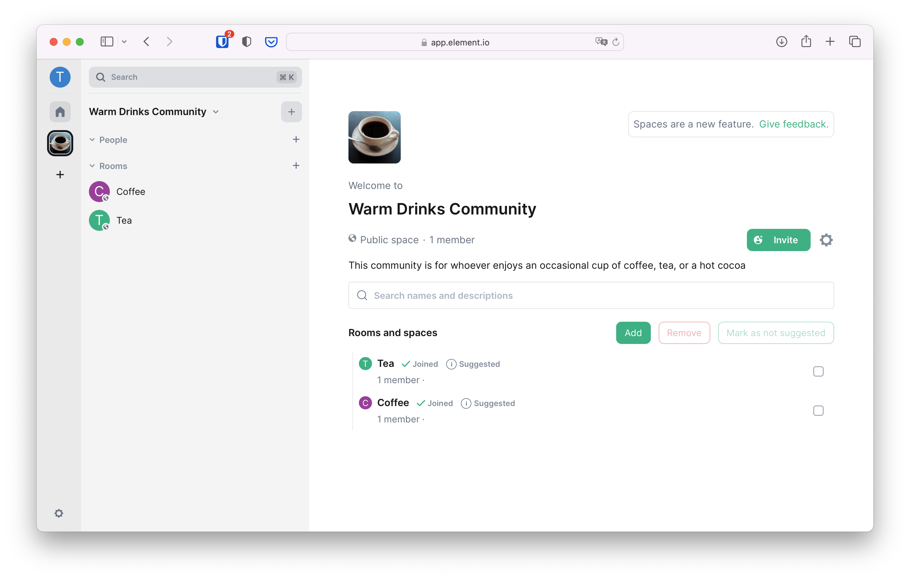Collapse the People section

pyautogui.click(x=92, y=140)
